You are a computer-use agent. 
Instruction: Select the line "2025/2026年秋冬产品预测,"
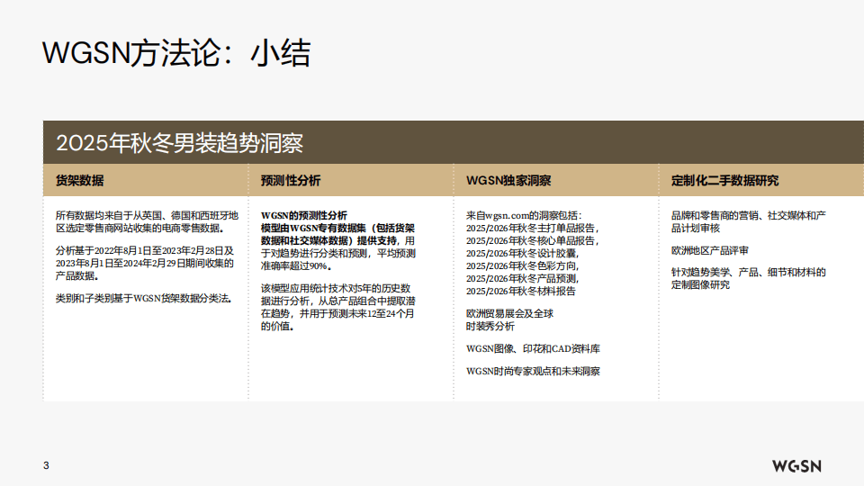coord(522,278)
